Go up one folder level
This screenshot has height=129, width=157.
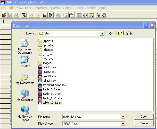click(117, 33)
